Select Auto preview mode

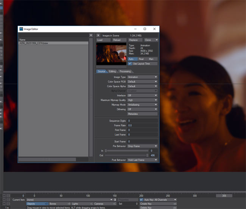[x=133, y=59]
